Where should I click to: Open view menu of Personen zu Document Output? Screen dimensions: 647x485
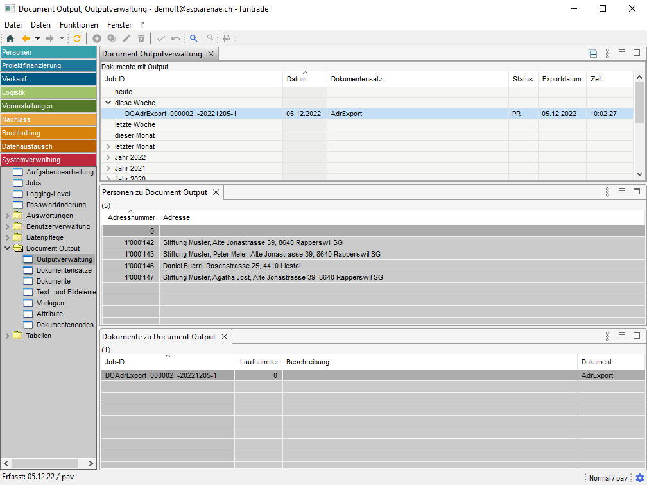tap(607, 192)
